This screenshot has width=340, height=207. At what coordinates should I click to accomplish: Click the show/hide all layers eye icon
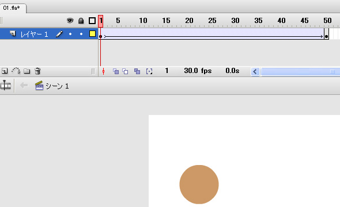click(70, 21)
